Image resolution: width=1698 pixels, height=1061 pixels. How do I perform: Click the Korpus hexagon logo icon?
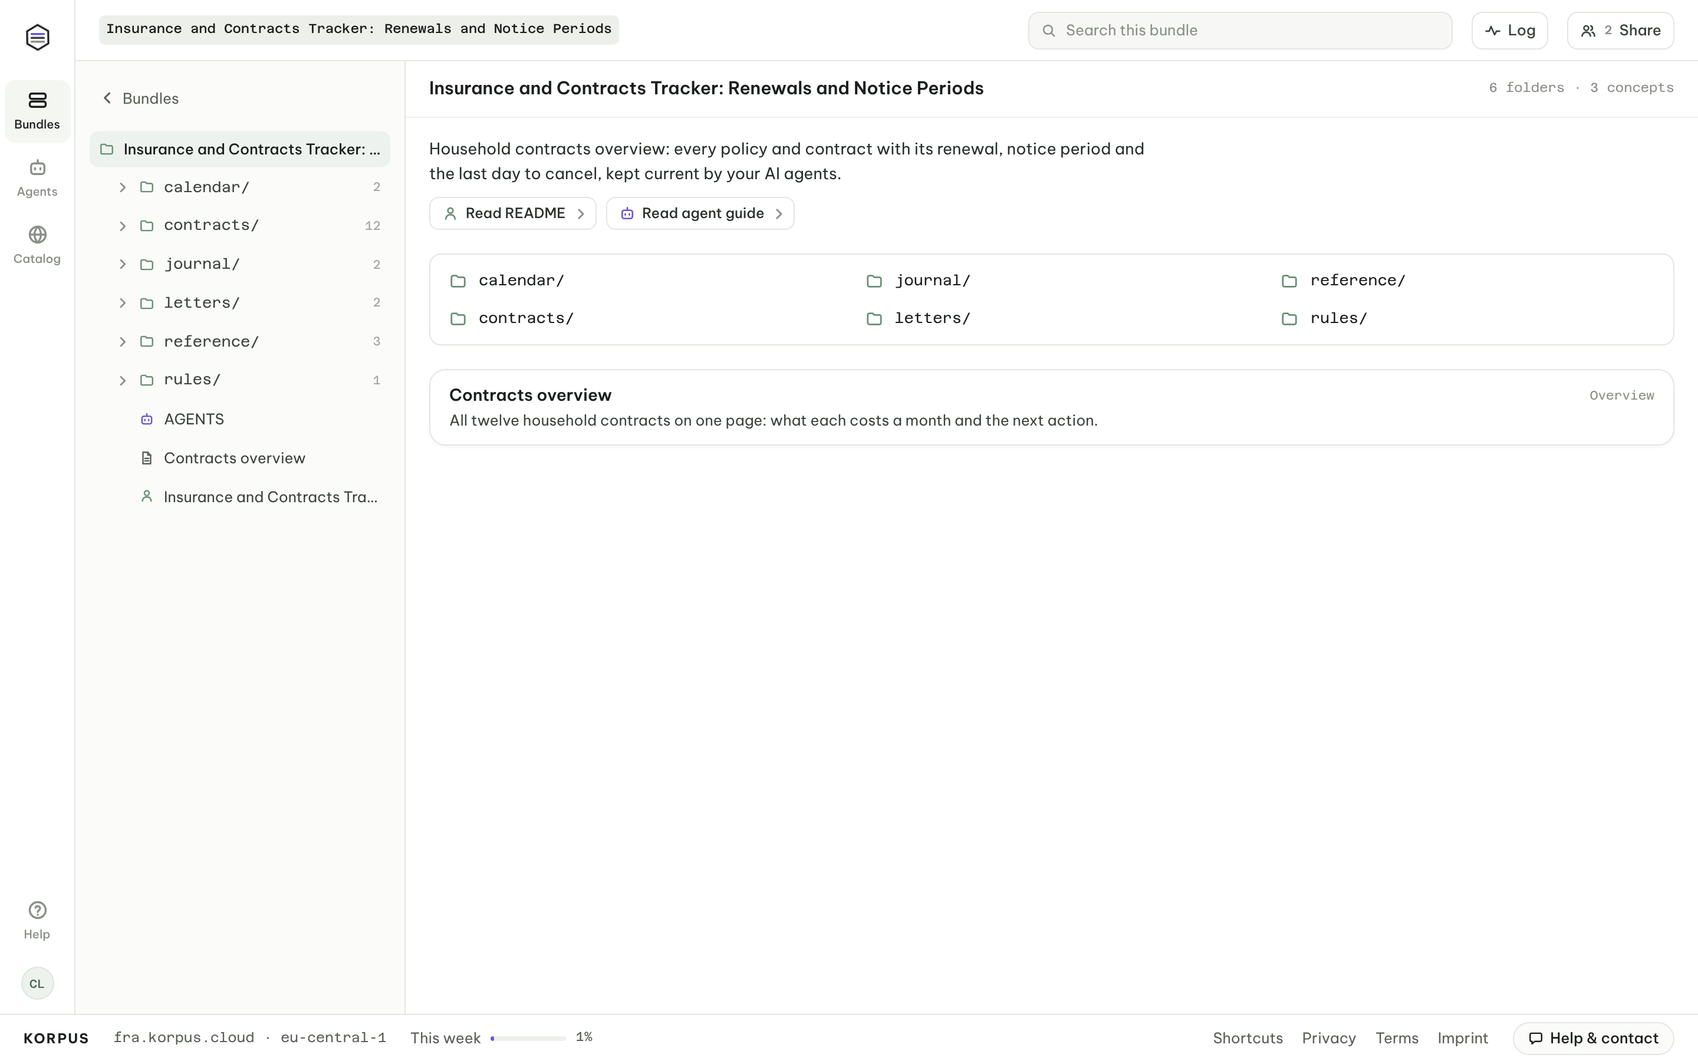(37, 37)
